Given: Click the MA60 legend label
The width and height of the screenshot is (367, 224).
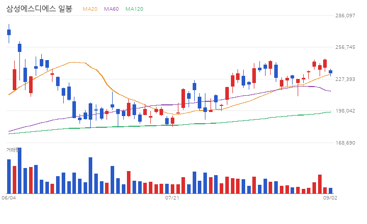Looking at the screenshot, I should (x=112, y=9).
